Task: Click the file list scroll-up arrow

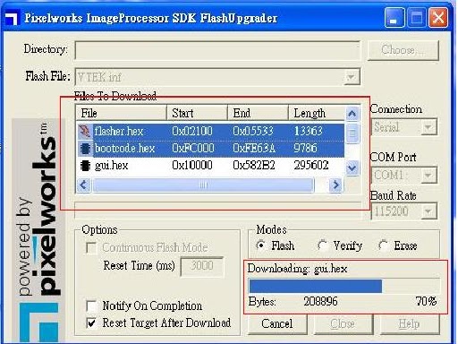Action: click(x=352, y=114)
